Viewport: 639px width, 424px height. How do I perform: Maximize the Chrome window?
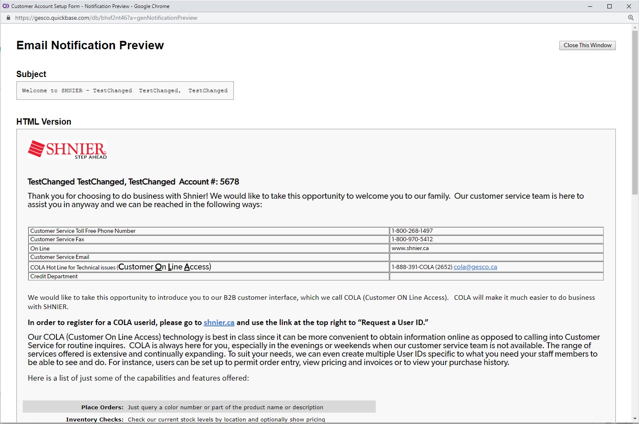tap(609, 6)
